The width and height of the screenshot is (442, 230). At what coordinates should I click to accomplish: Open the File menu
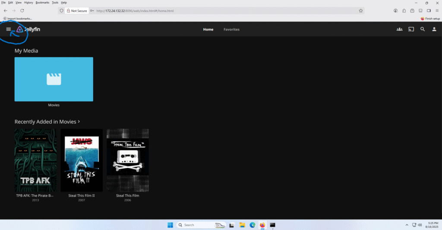click(3, 3)
